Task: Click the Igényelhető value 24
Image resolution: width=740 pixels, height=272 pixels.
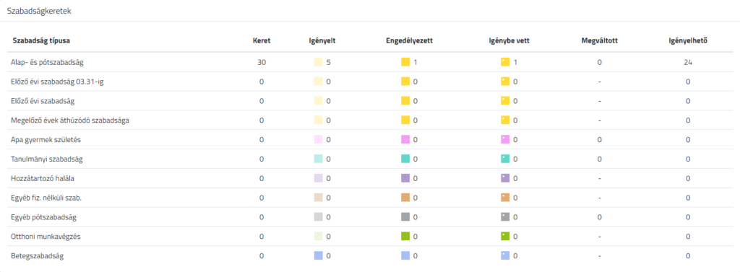Action: (x=688, y=62)
